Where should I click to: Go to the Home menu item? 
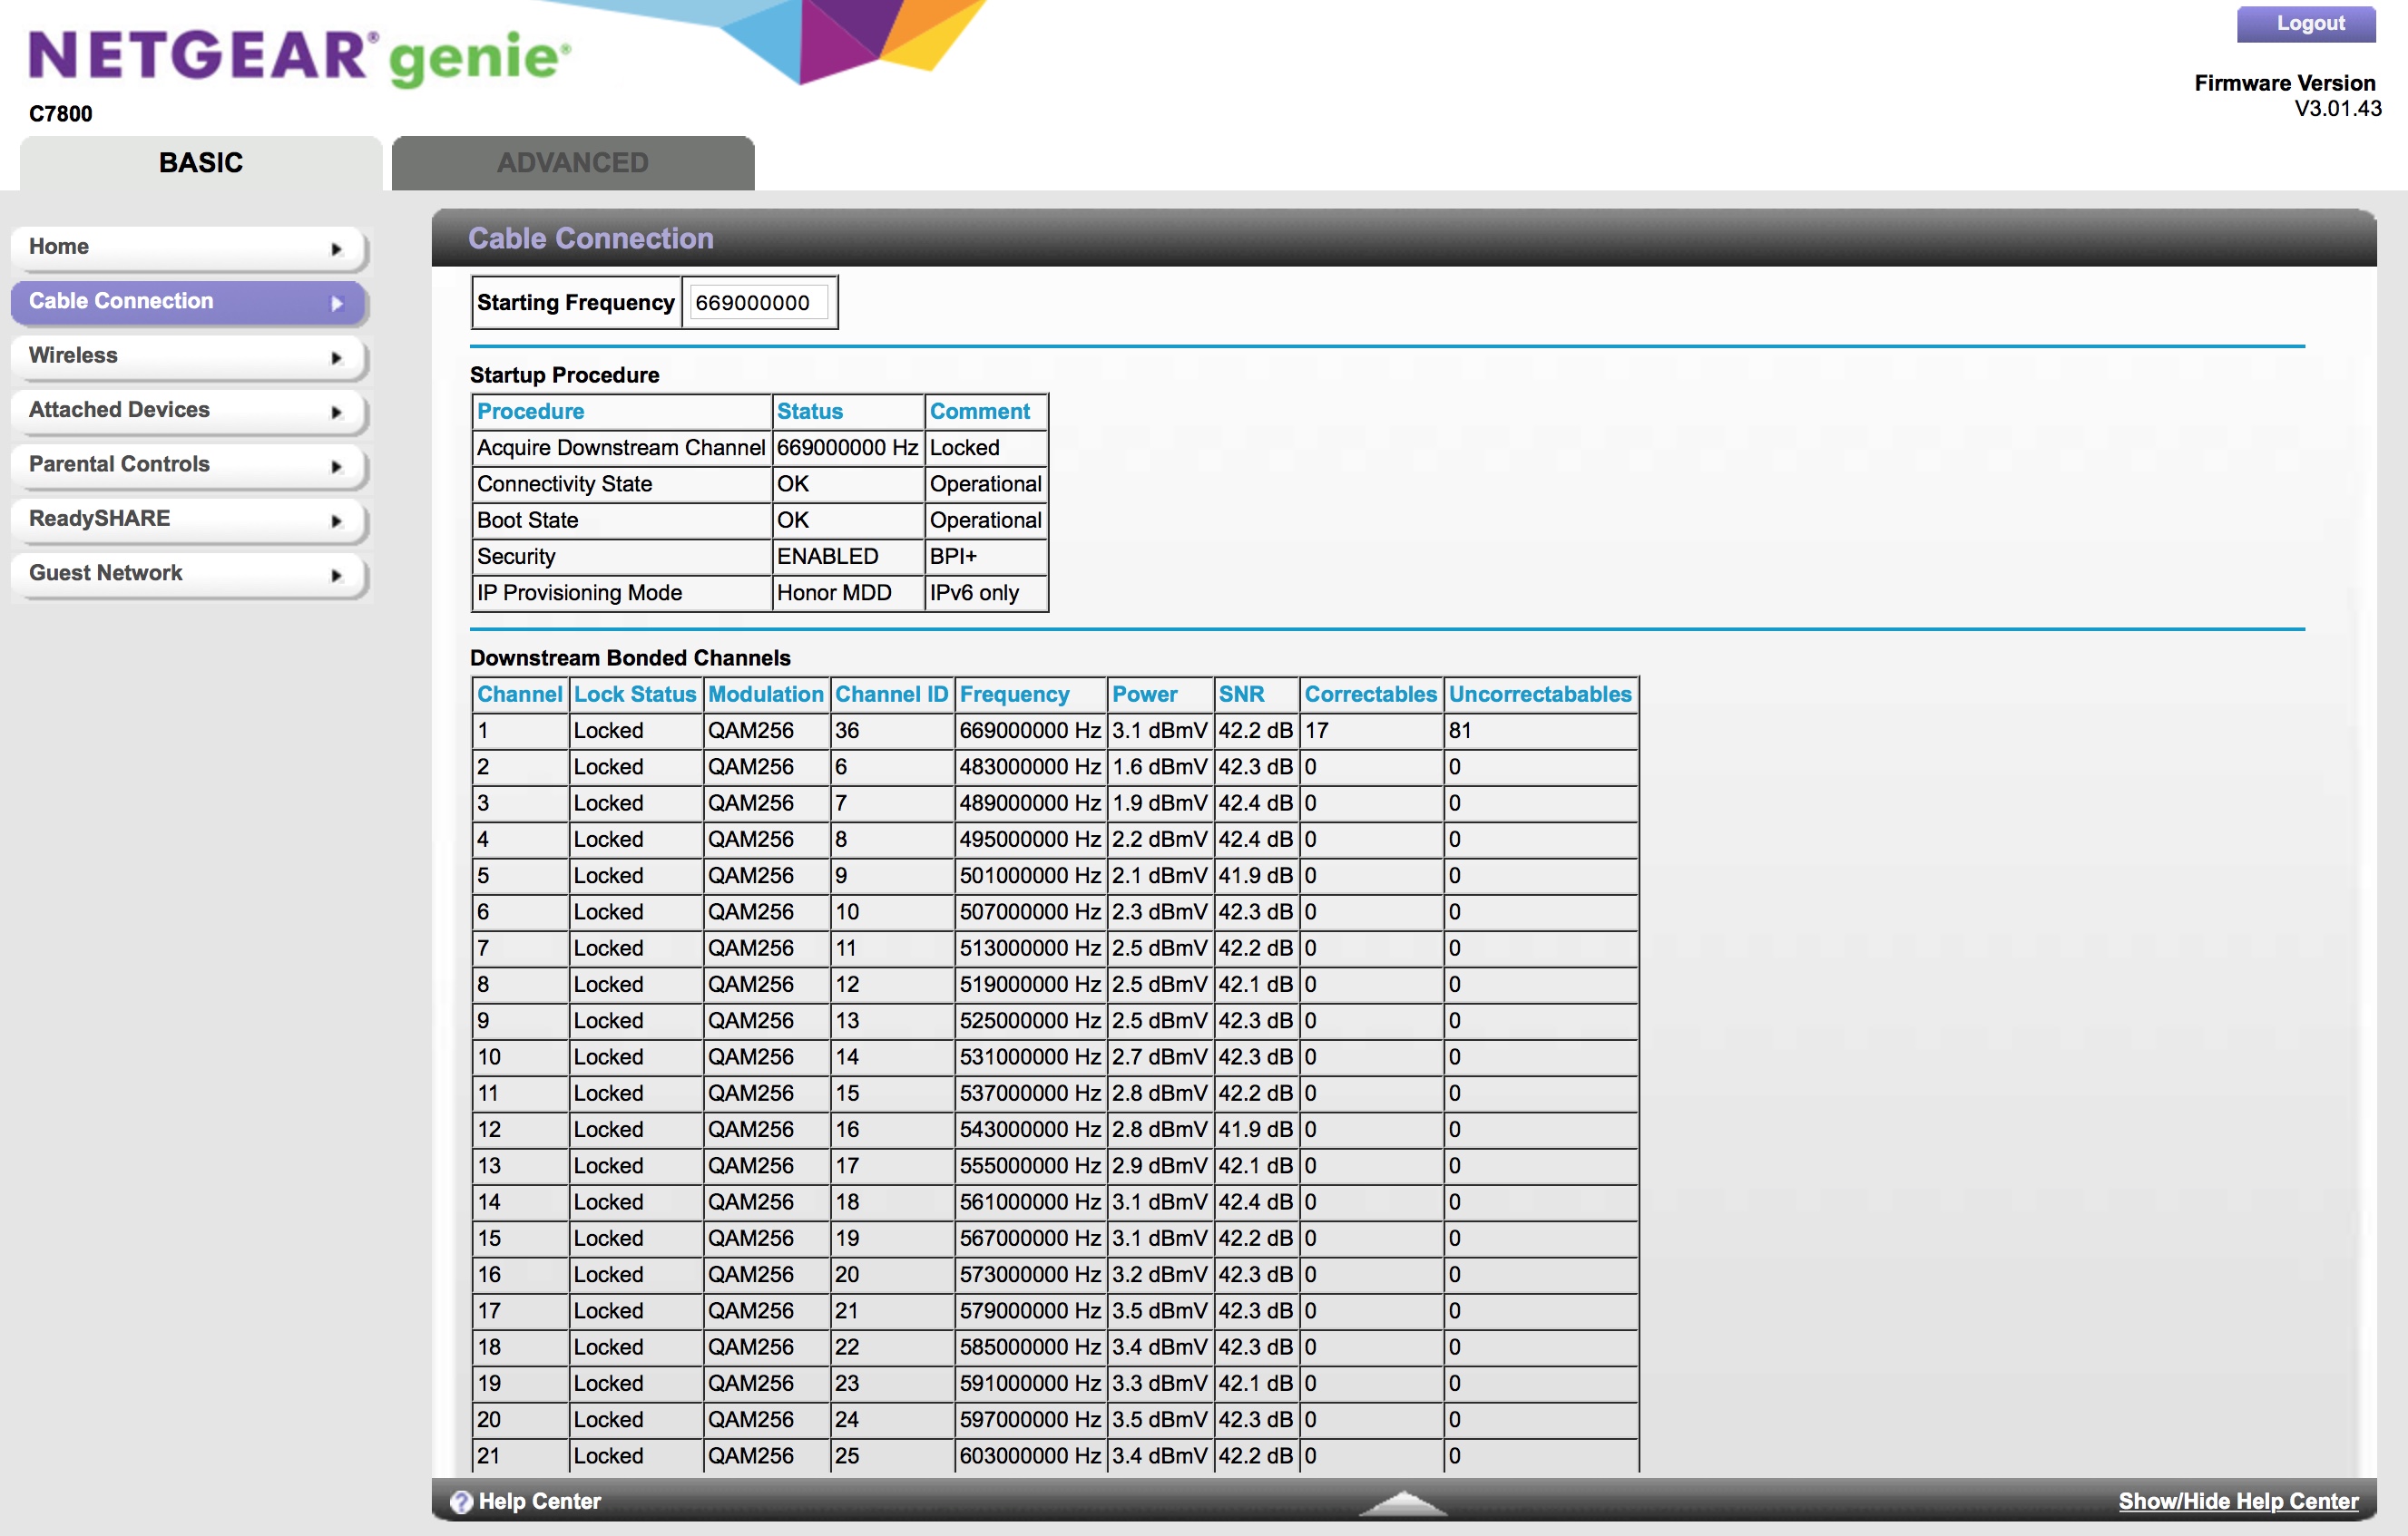[59, 246]
